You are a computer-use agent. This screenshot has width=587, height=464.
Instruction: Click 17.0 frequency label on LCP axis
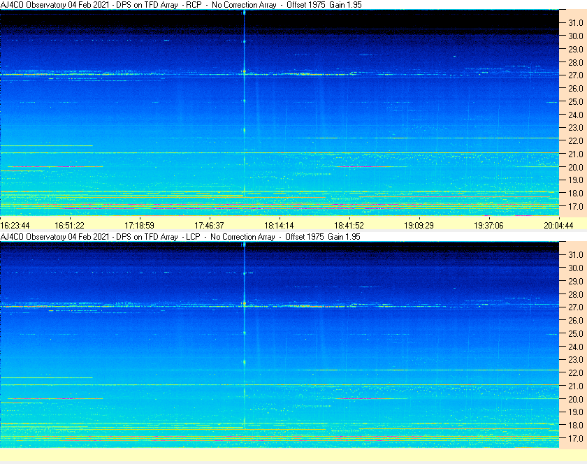click(x=576, y=438)
